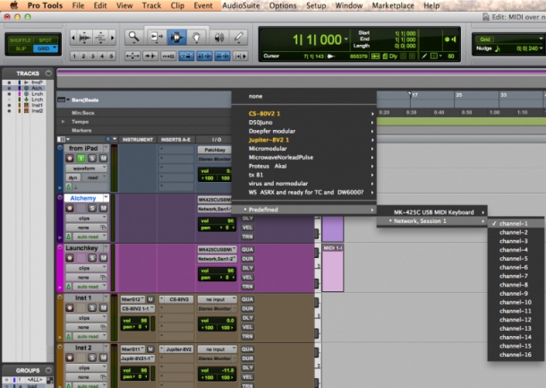Activate the Selector waveform tool
The height and width of the screenshot is (388, 546).
(x=176, y=37)
